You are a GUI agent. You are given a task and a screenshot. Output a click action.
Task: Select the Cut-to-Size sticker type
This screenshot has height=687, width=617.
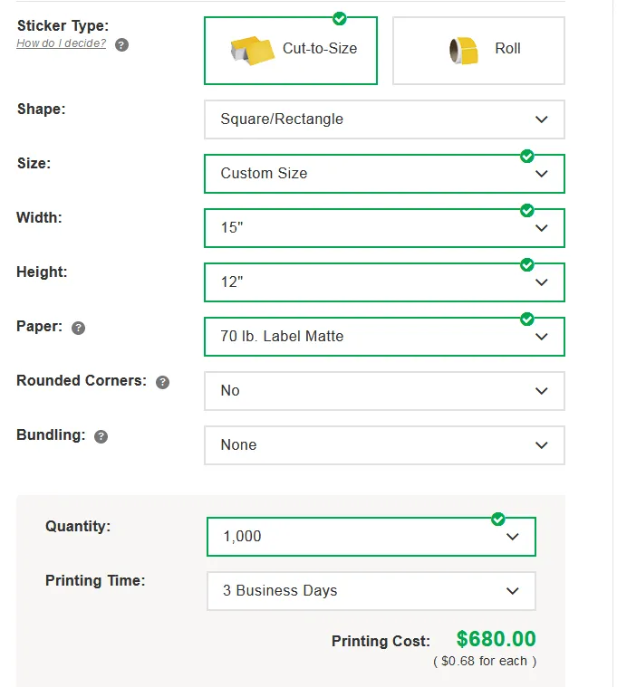point(291,51)
